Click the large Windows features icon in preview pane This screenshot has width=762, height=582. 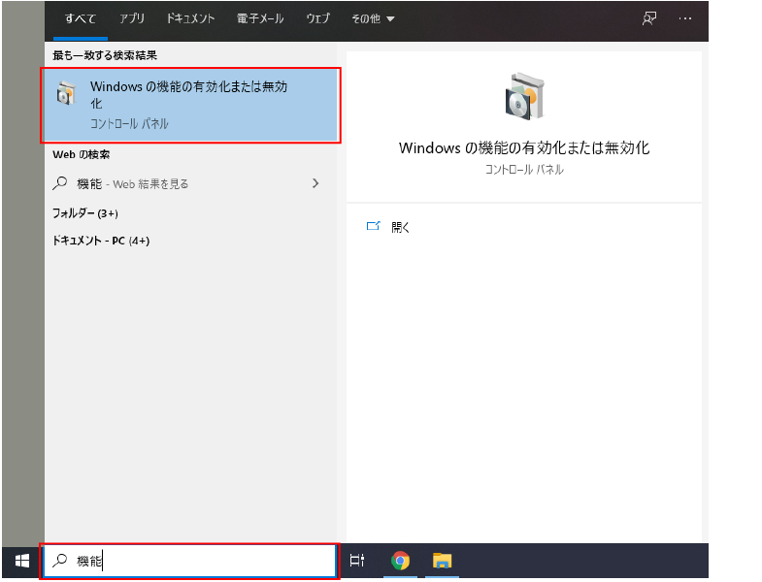[524, 96]
